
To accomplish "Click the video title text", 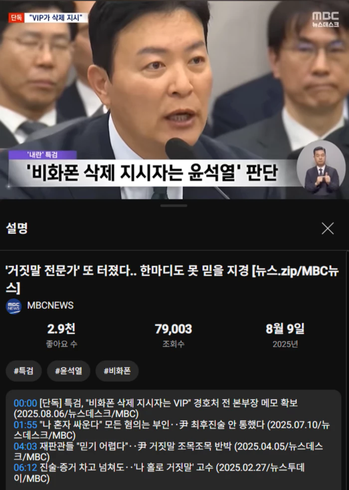I will [172, 279].
